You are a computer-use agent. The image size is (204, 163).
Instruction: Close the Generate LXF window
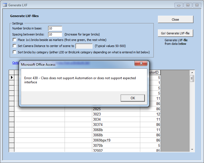tap(197, 5)
